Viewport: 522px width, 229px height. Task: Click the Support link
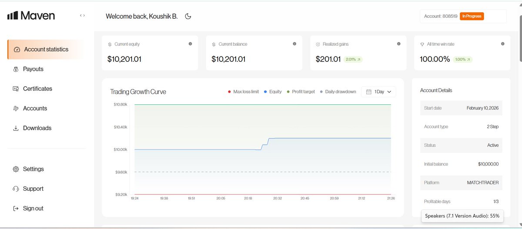[33, 189]
